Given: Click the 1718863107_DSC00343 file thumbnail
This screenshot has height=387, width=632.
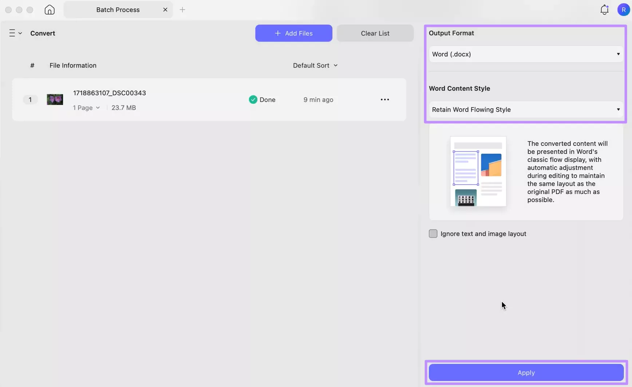Looking at the screenshot, I should [55, 99].
